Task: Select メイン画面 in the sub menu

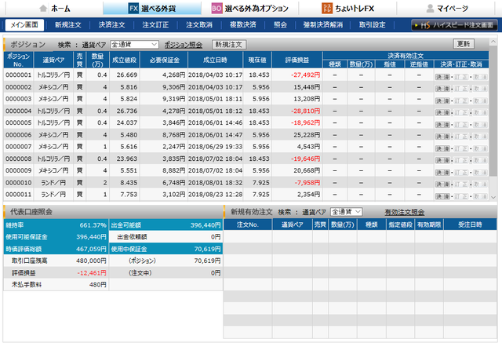Action: click(24, 25)
